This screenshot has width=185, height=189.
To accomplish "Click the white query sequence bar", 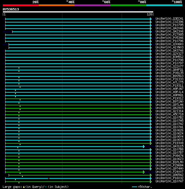I will [78, 12].
